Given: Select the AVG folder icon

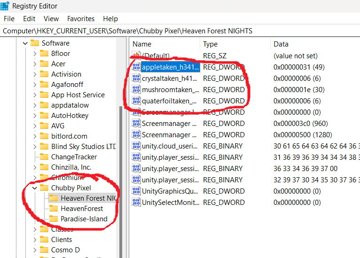Looking at the screenshot, I should 44,125.
